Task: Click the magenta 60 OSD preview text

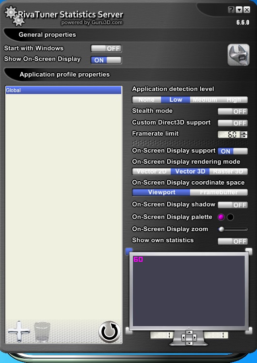Action: pos(138,259)
